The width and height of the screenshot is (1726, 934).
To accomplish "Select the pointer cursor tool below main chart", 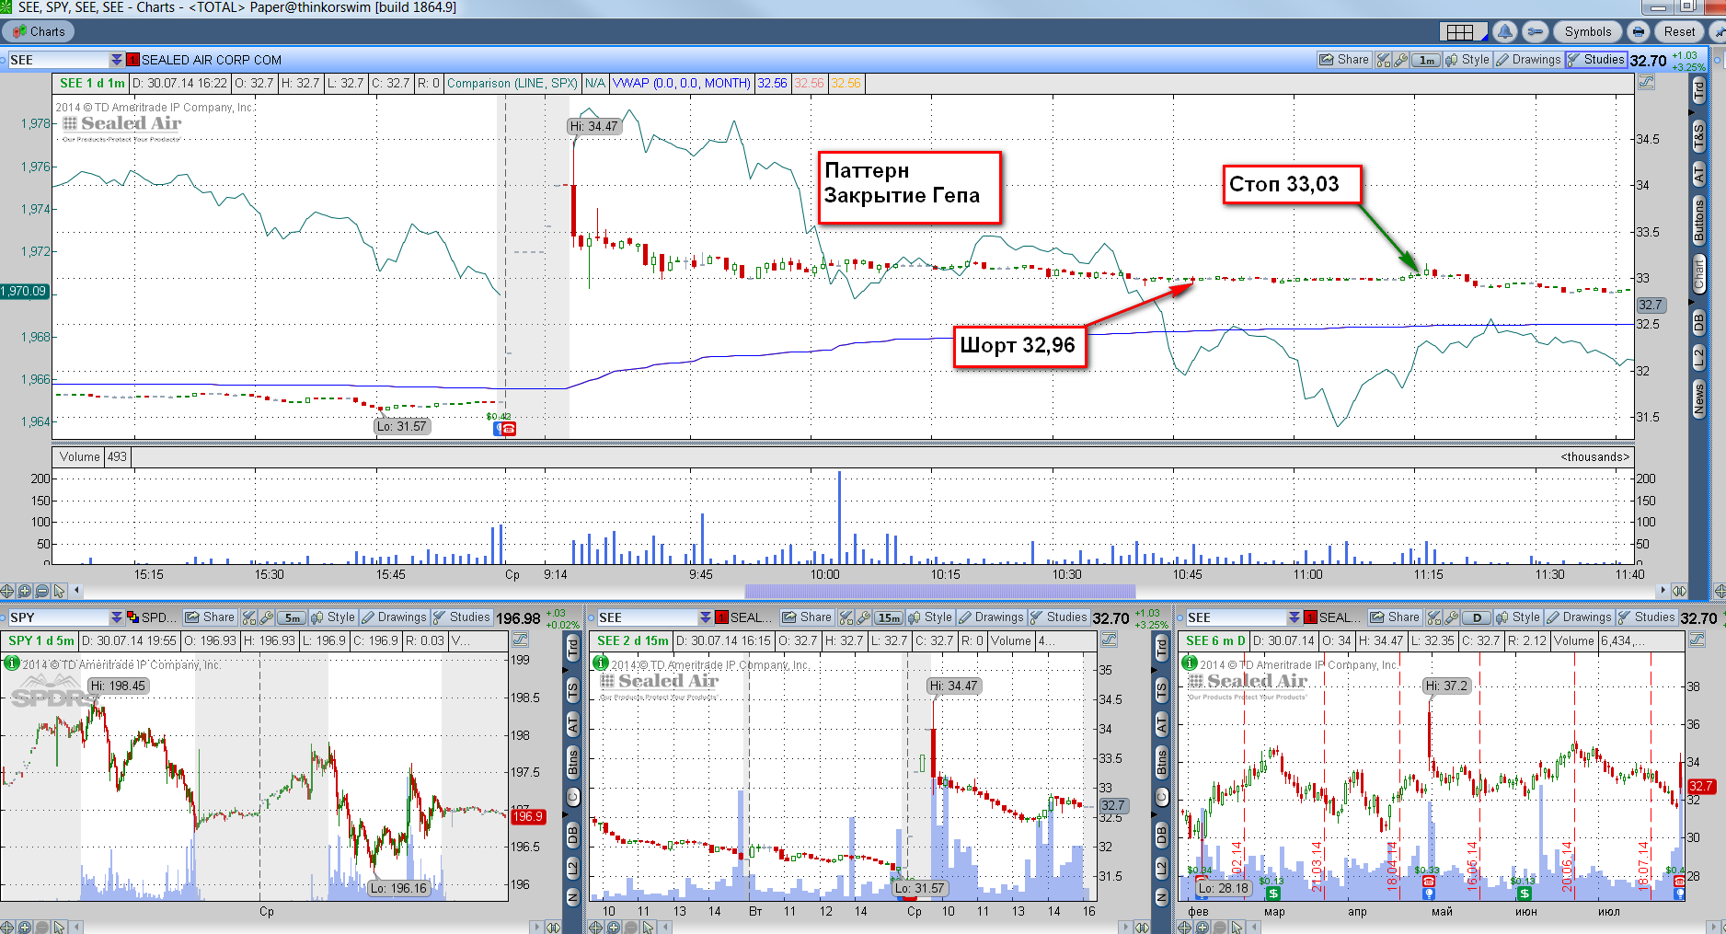I will pos(60,591).
